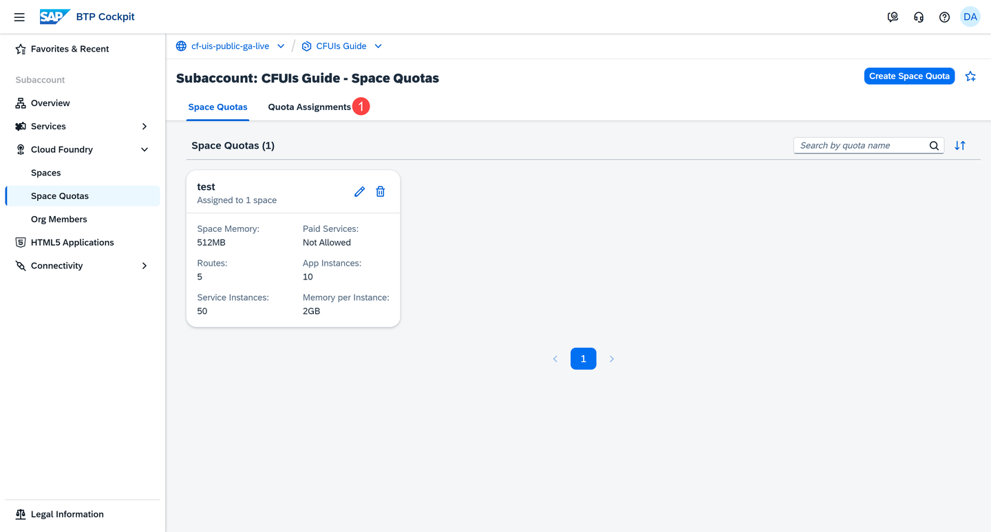Image resolution: width=991 pixels, height=532 pixels.
Task: Open the feedback chat icon
Action: [x=893, y=17]
